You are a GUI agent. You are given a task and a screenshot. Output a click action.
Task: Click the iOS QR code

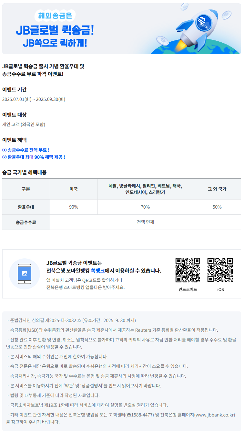pyautogui.click(x=220, y=270)
